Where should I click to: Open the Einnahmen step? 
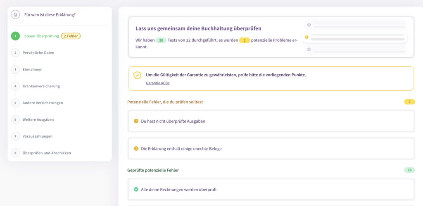(32, 70)
